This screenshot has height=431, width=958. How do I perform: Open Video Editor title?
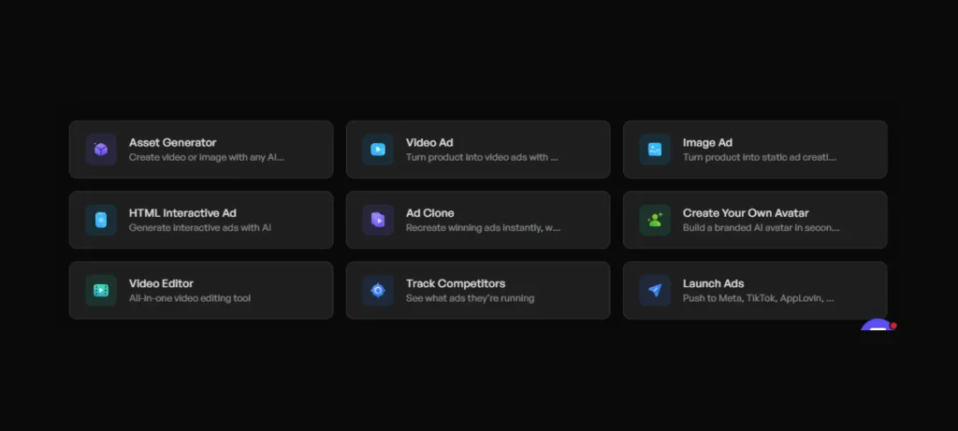click(161, 283)
